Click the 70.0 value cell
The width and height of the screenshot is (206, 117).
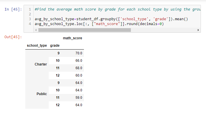pos(79,53)
